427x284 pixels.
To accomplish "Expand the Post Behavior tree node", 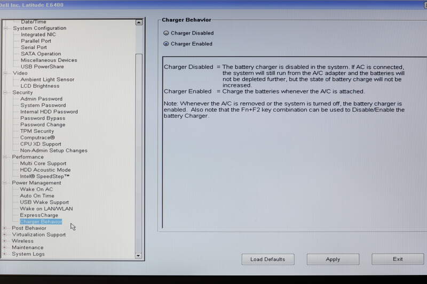I will 5,228.
